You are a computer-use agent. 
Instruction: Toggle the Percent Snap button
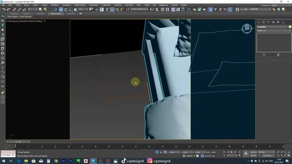point(117,9)
